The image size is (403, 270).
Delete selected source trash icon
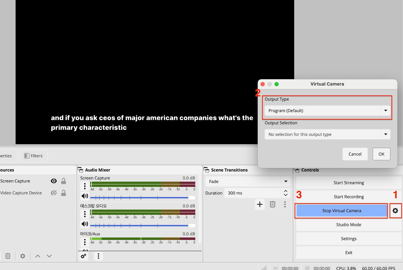(x=8, y=256)
